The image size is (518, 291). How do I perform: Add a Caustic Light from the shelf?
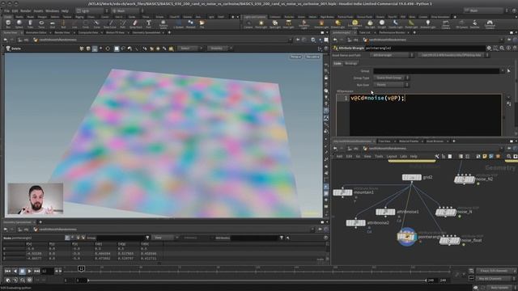pos(396,23)
